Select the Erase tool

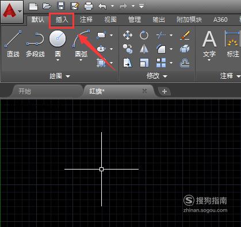185,35
